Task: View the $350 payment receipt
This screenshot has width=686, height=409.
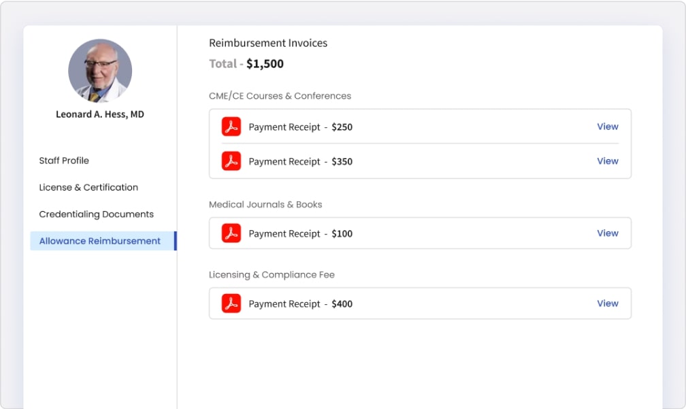Action: pos(608,161)
